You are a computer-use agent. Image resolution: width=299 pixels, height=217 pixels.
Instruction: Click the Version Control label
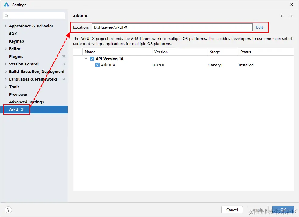[24, 64]
